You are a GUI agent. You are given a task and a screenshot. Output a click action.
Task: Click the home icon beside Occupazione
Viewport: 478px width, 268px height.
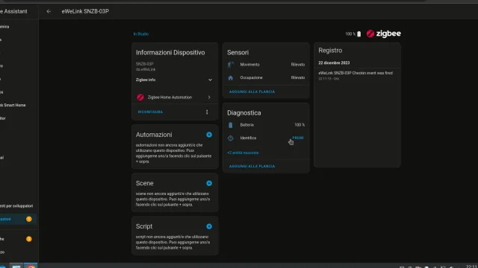(x=231, y=77)
